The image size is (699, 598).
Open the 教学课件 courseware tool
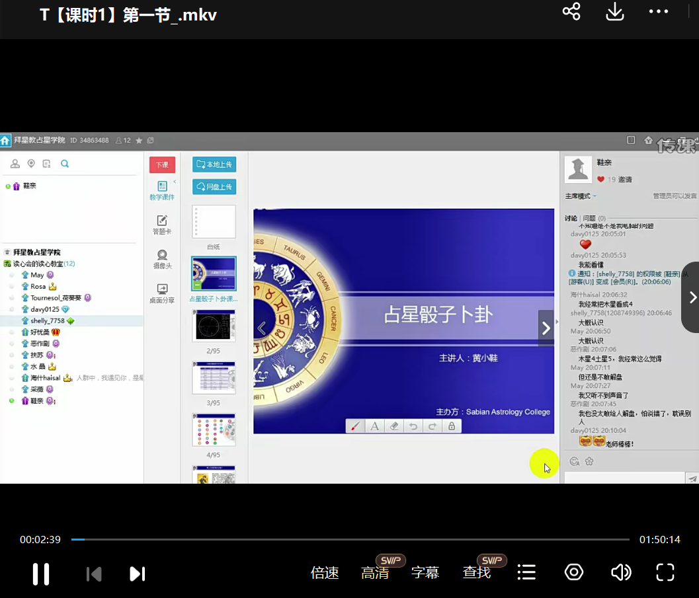click(x=162, y=190)
